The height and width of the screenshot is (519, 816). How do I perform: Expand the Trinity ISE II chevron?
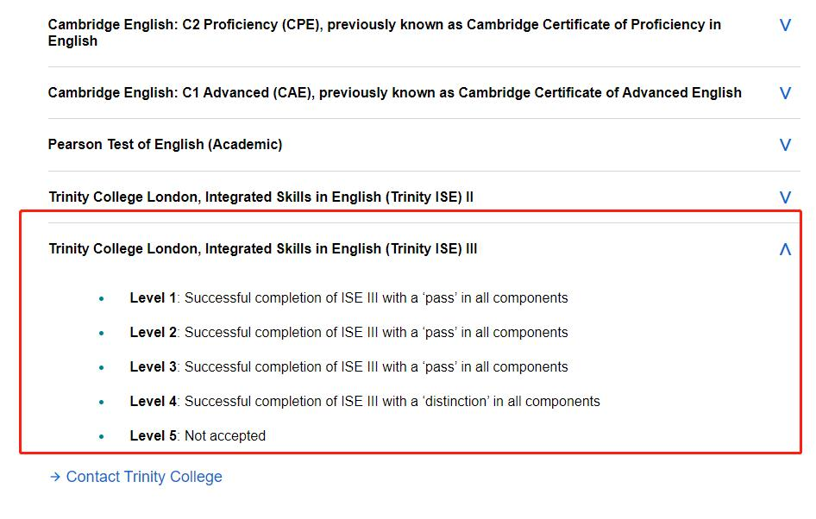(x=785, y=197)
